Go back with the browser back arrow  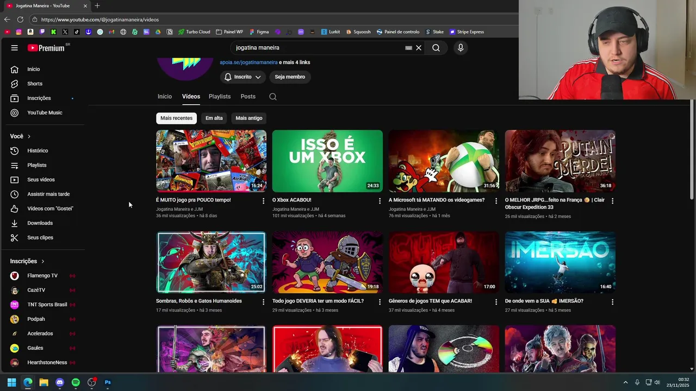[x=7, y=20]
